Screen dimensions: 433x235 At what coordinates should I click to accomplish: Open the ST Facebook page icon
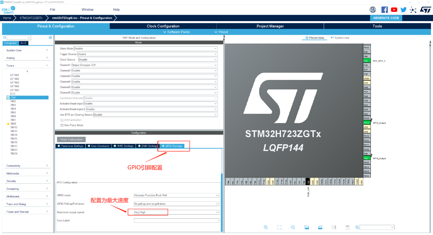coord(385,10)
